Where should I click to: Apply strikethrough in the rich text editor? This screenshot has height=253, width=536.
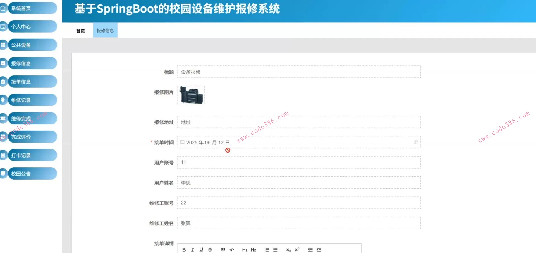[210, 250]
